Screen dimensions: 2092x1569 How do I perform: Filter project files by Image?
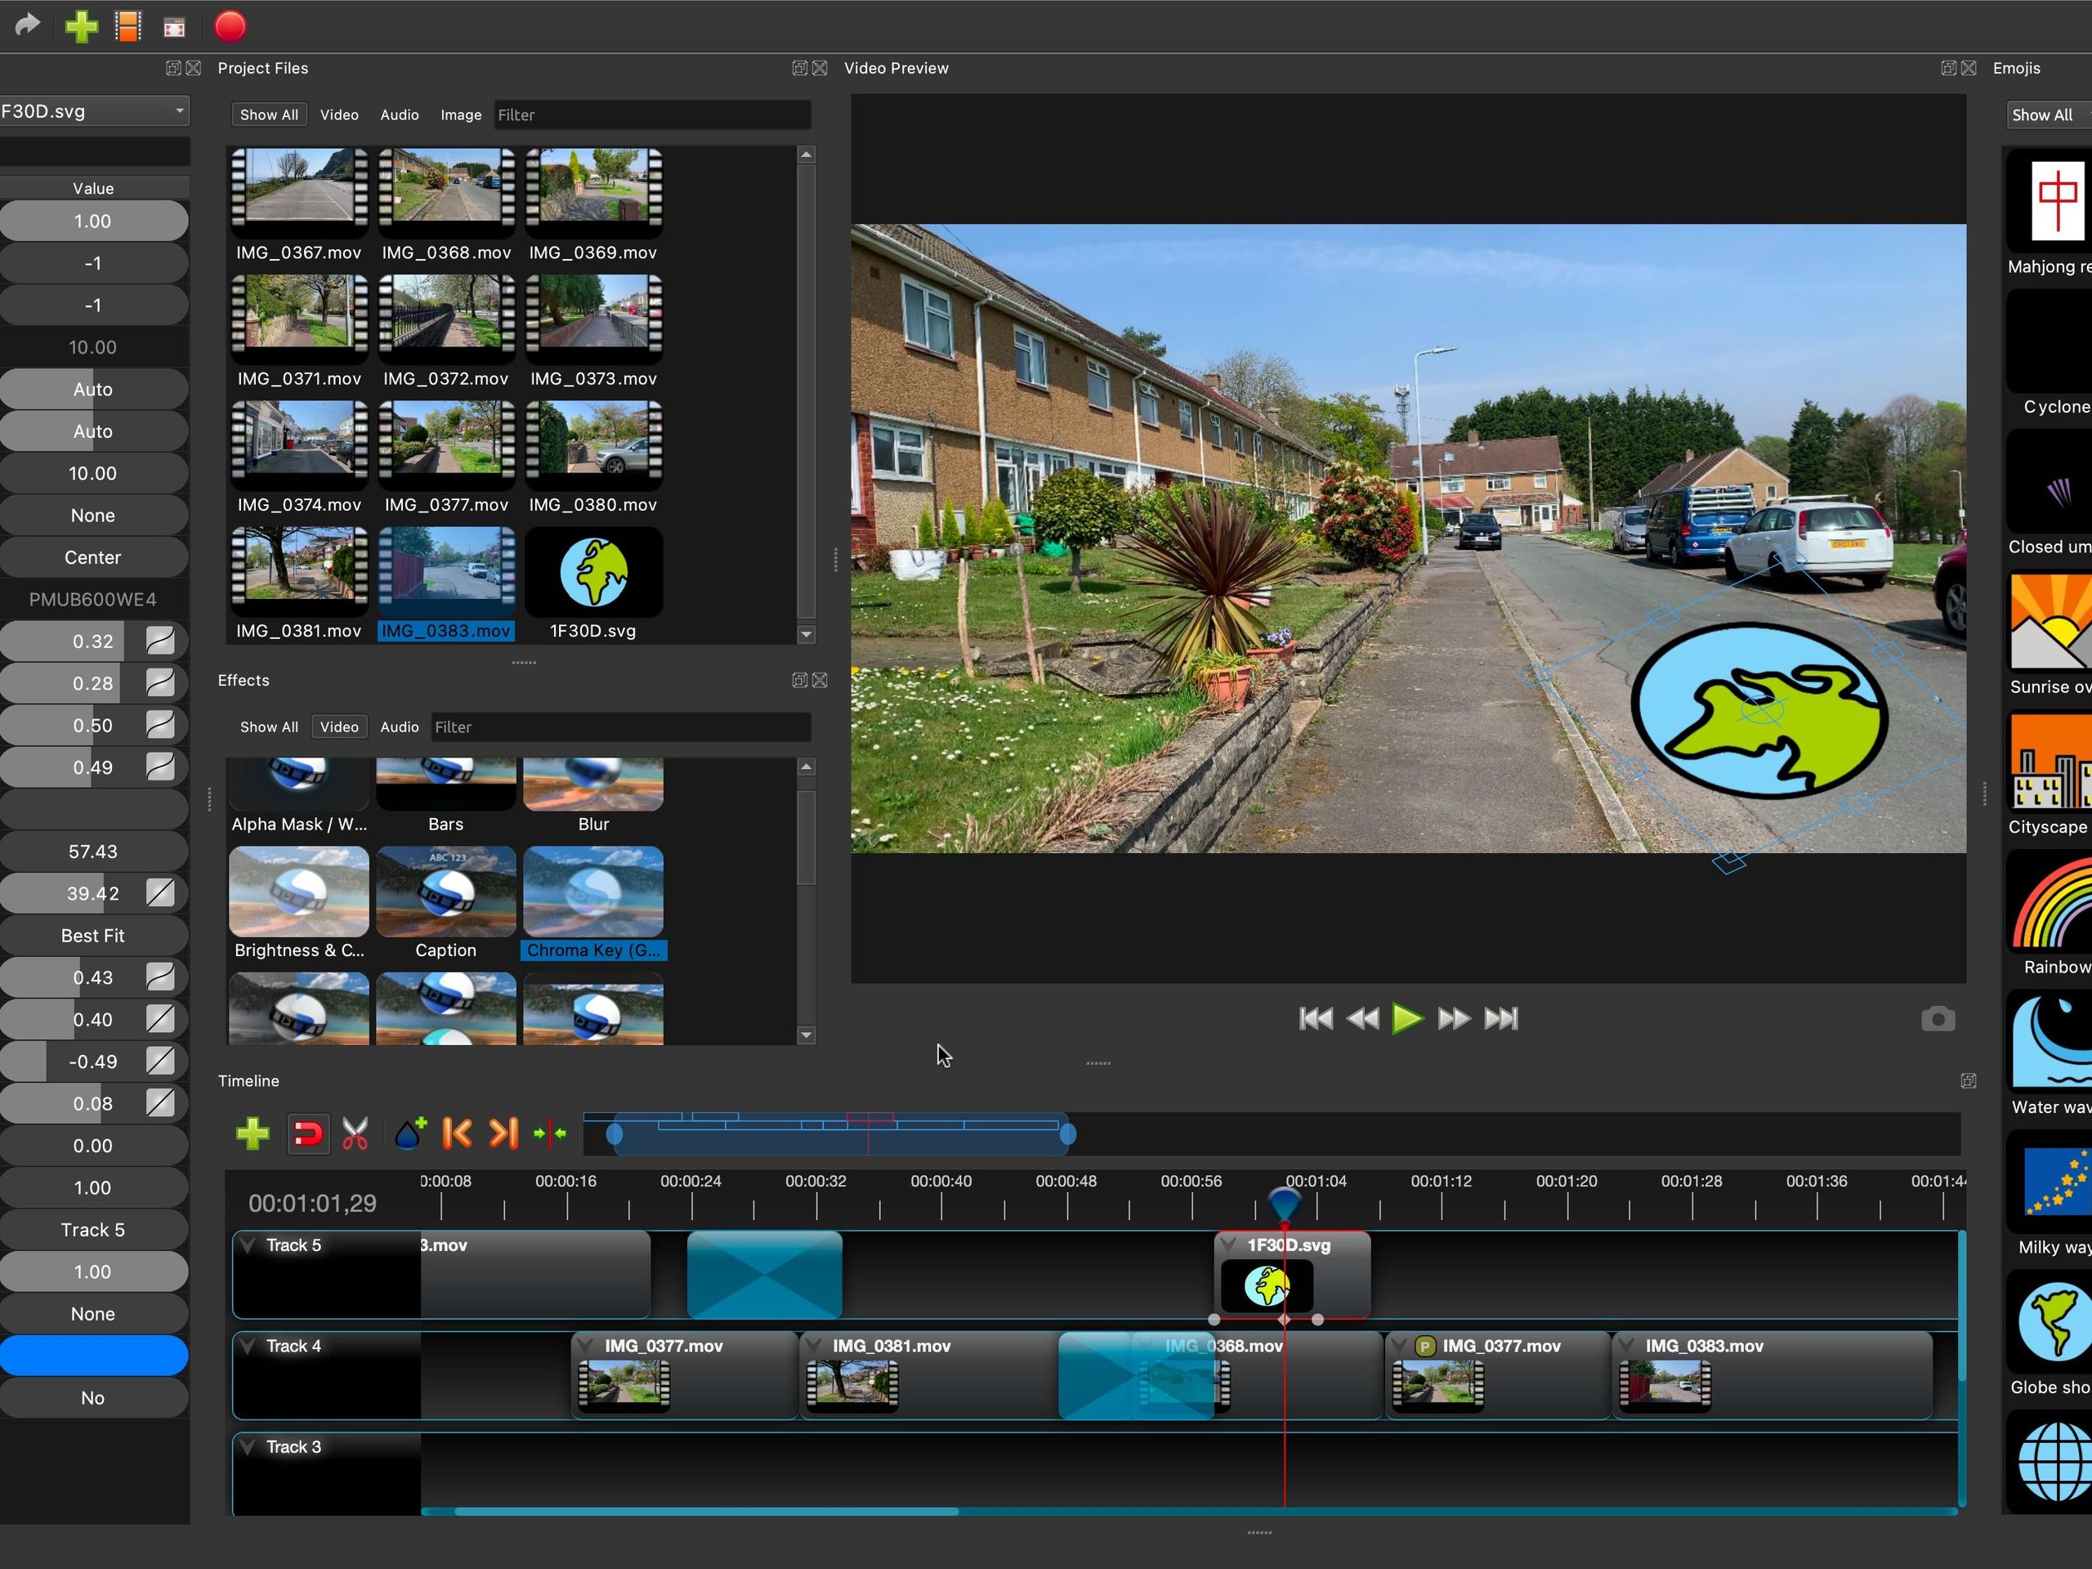(461, 114)
